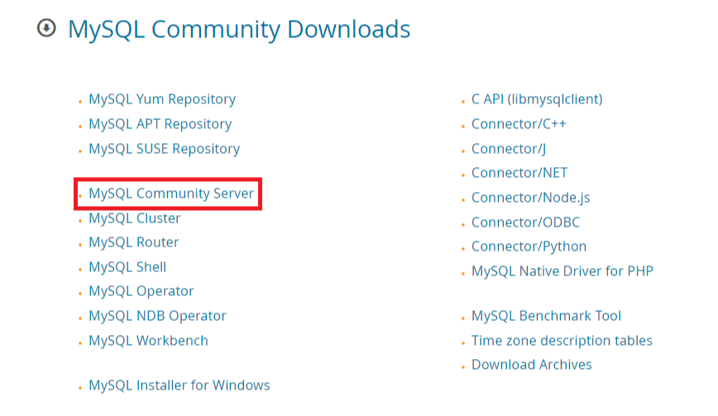Open Time zone description tables

click(x=562, y=341)
